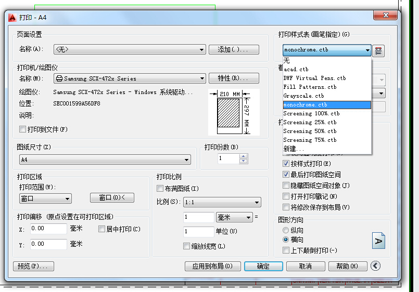The height and width of the screenshot is (292, 419).
Task: Select highlighted monochrome.ctb entry
Action: (327, 105)
